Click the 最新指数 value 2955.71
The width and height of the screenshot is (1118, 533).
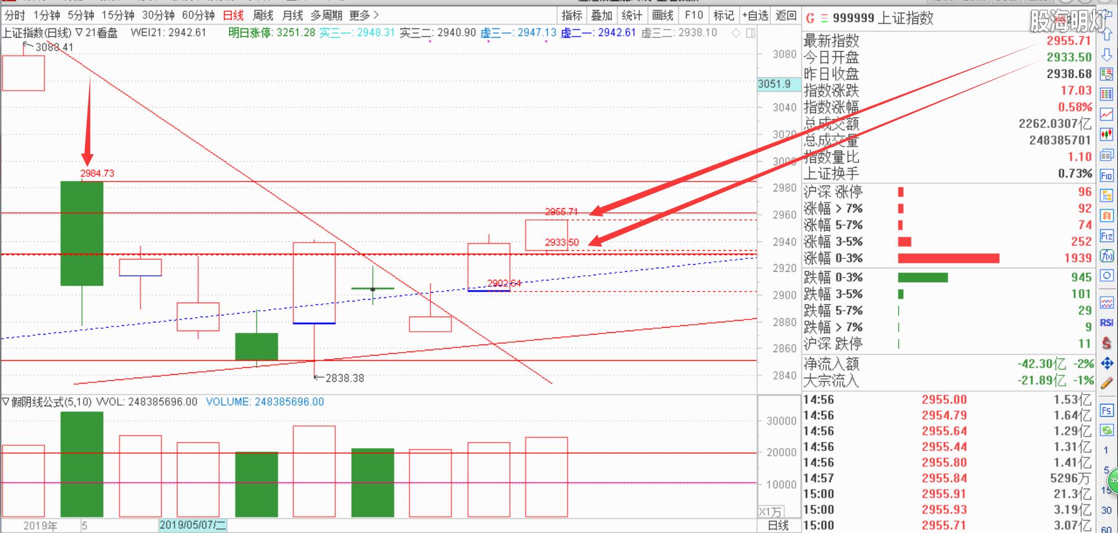pos(1069,41)
